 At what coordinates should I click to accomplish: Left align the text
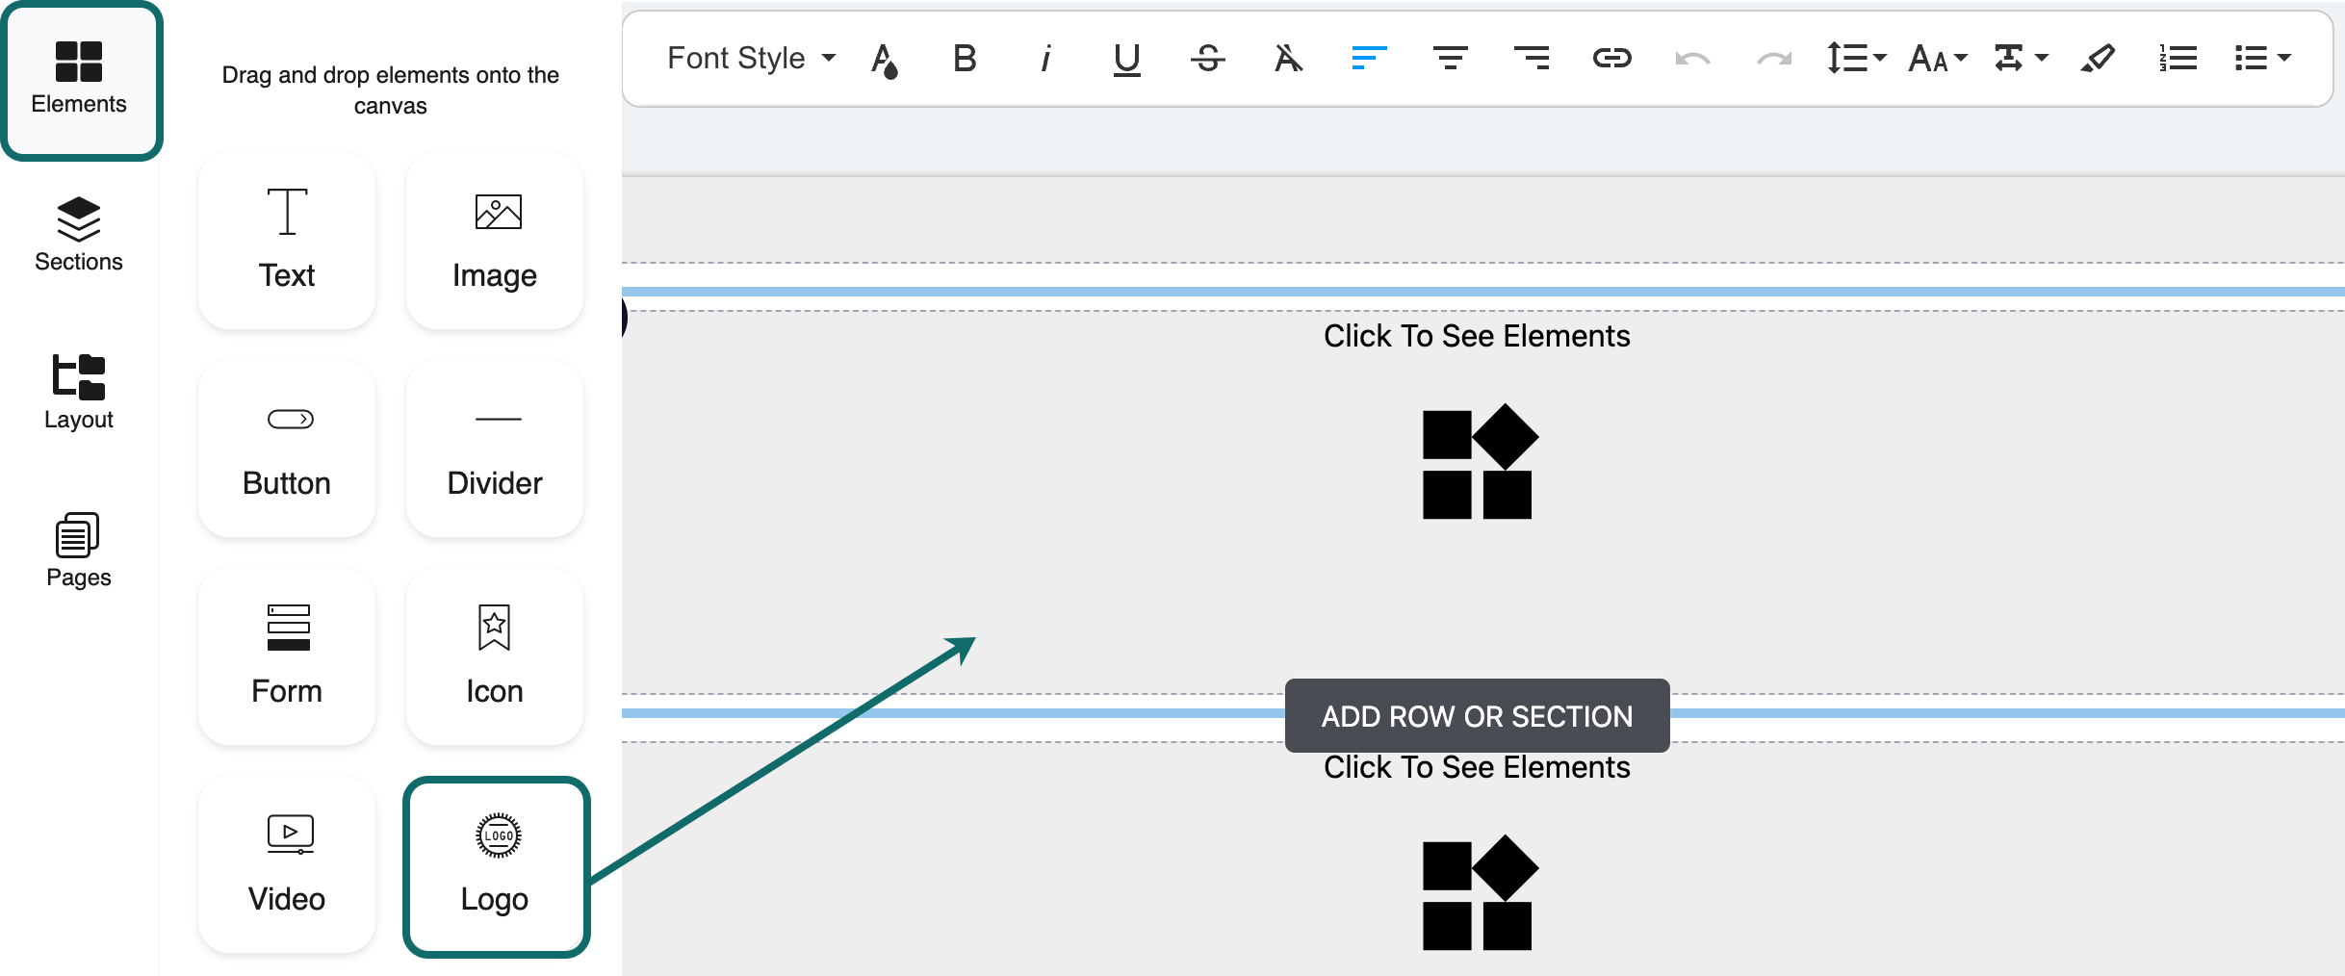coord(1369,59)
